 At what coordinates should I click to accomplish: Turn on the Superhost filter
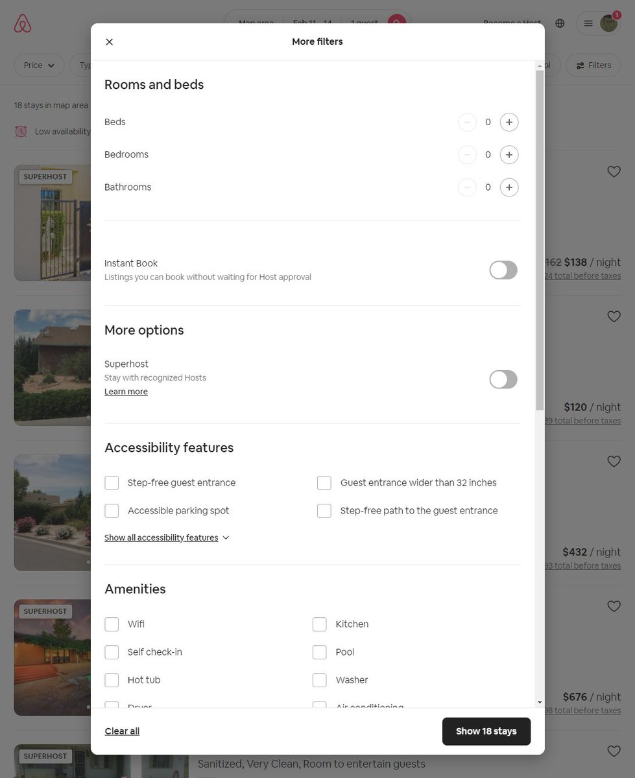click(x=503, y=380)
